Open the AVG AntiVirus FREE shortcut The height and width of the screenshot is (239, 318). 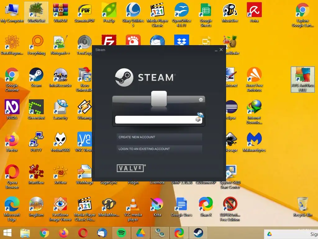[x=302, y=79]
